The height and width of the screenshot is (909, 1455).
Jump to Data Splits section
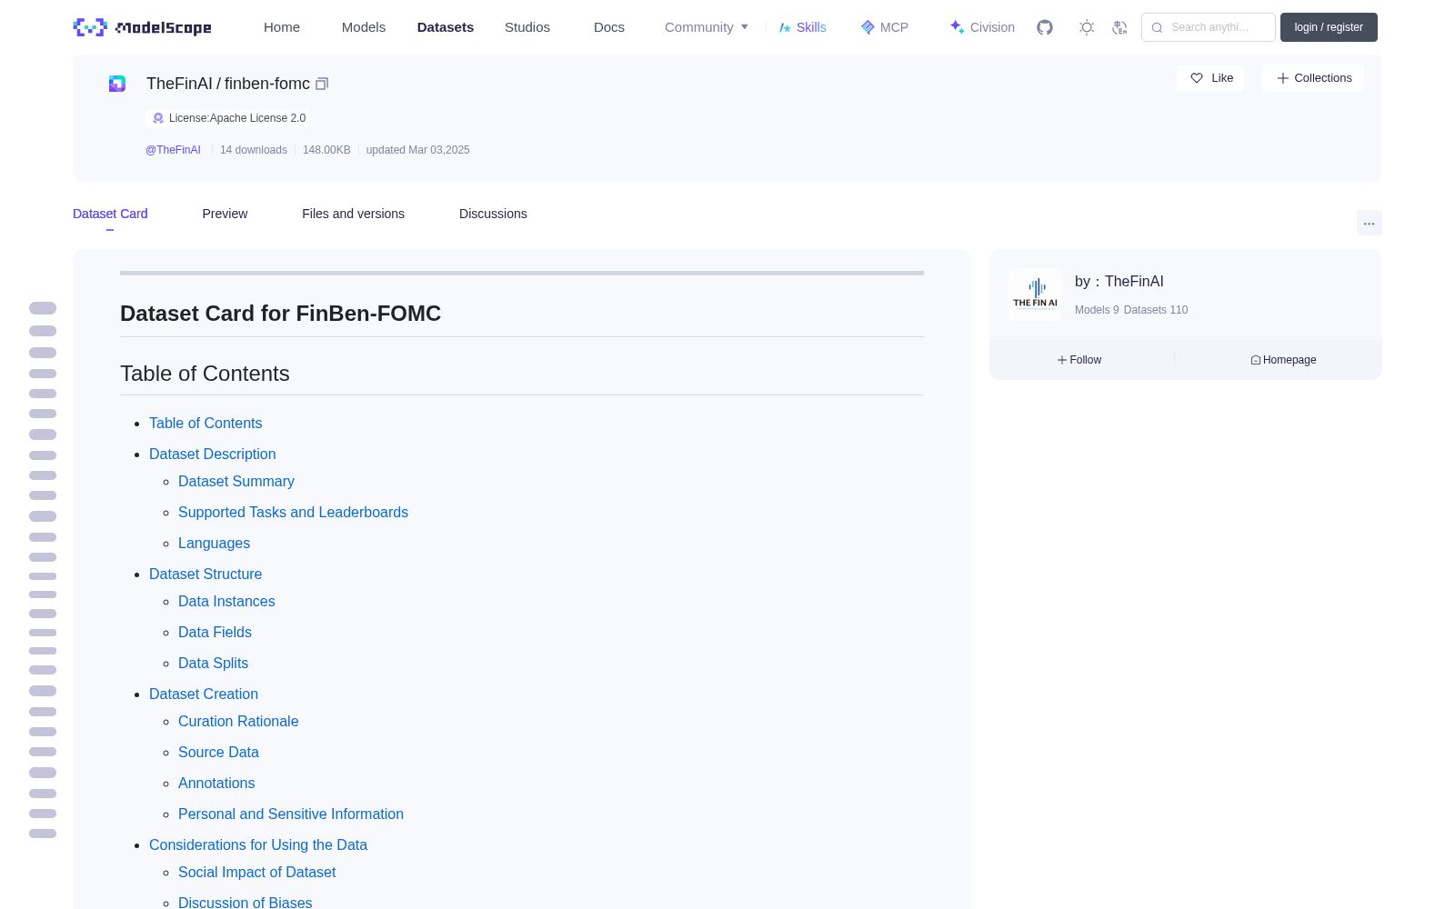(213, 664)
